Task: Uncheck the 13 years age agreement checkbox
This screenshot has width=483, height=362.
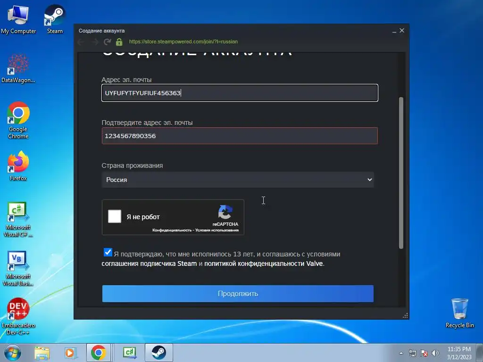Action: 108,253
